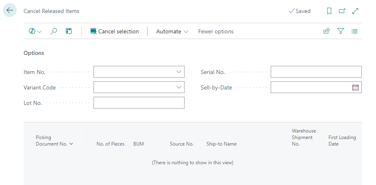Click the Lot No. input field
376x185 pixels.
point(139,103)
